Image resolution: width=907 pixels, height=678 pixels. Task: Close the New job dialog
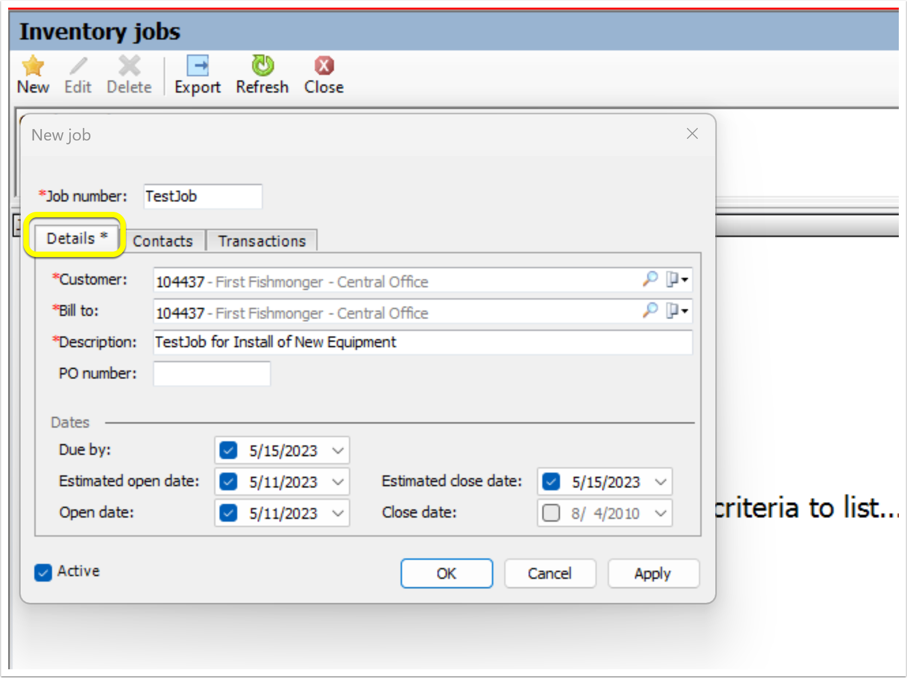pos(692,133)
